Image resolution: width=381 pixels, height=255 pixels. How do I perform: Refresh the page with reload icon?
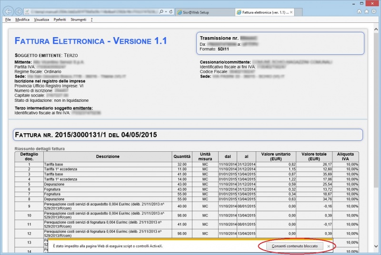click(x=170, y=11)
